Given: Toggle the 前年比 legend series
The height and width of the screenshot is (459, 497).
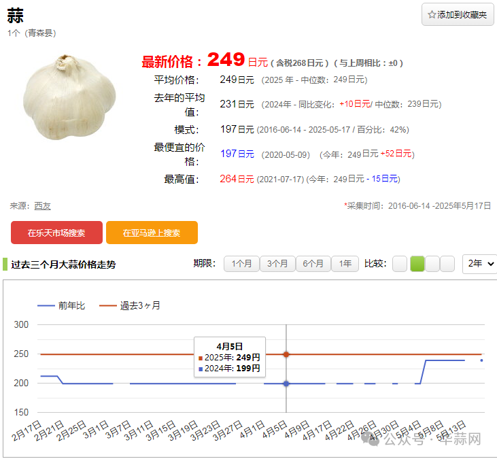Looking at the screenshot, I should [61, 305].
